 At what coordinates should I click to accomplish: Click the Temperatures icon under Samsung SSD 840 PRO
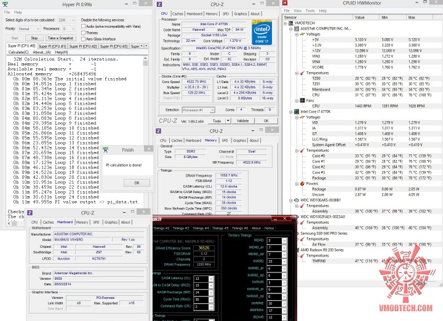302,239
